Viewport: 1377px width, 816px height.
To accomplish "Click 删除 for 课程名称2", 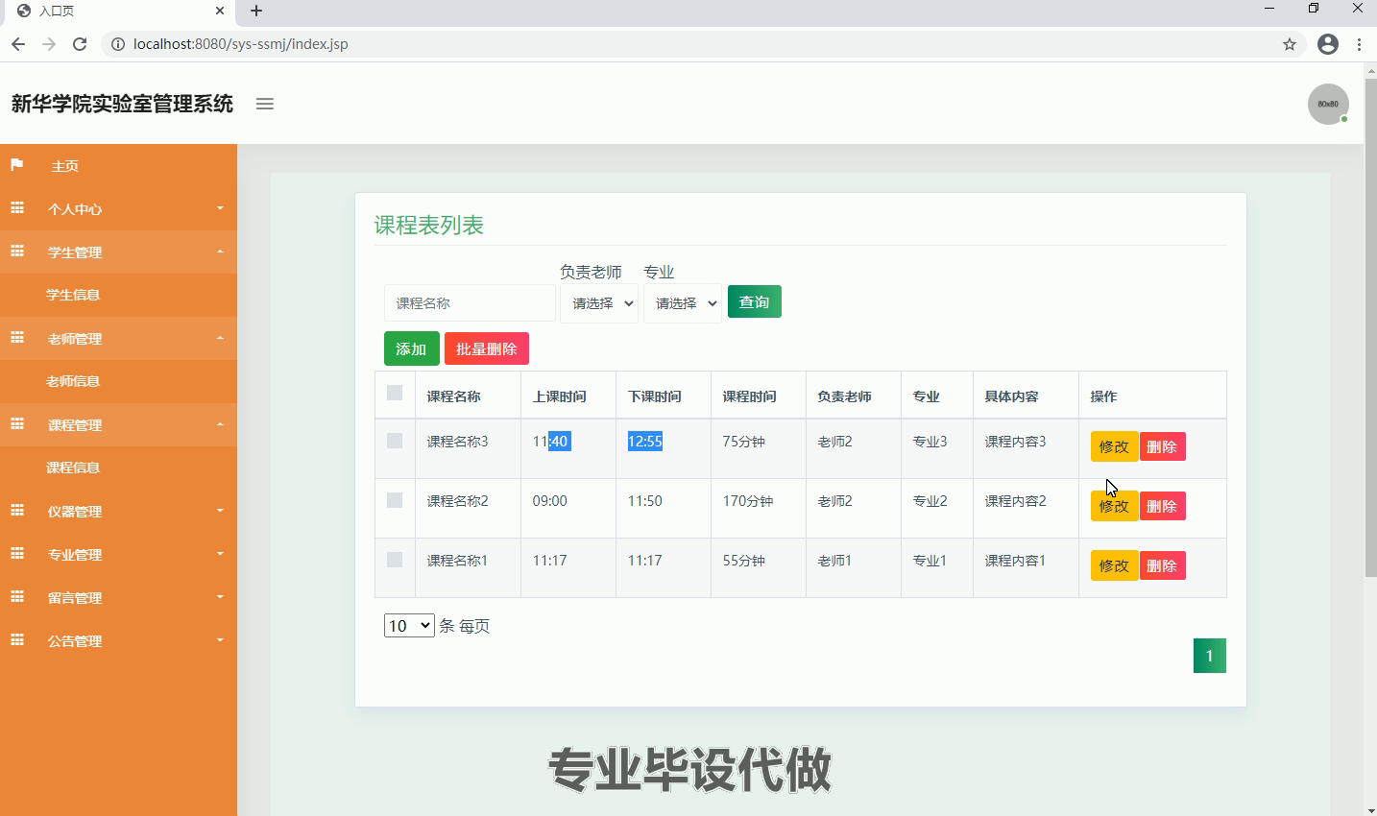I will click(x=1162, y=506).
